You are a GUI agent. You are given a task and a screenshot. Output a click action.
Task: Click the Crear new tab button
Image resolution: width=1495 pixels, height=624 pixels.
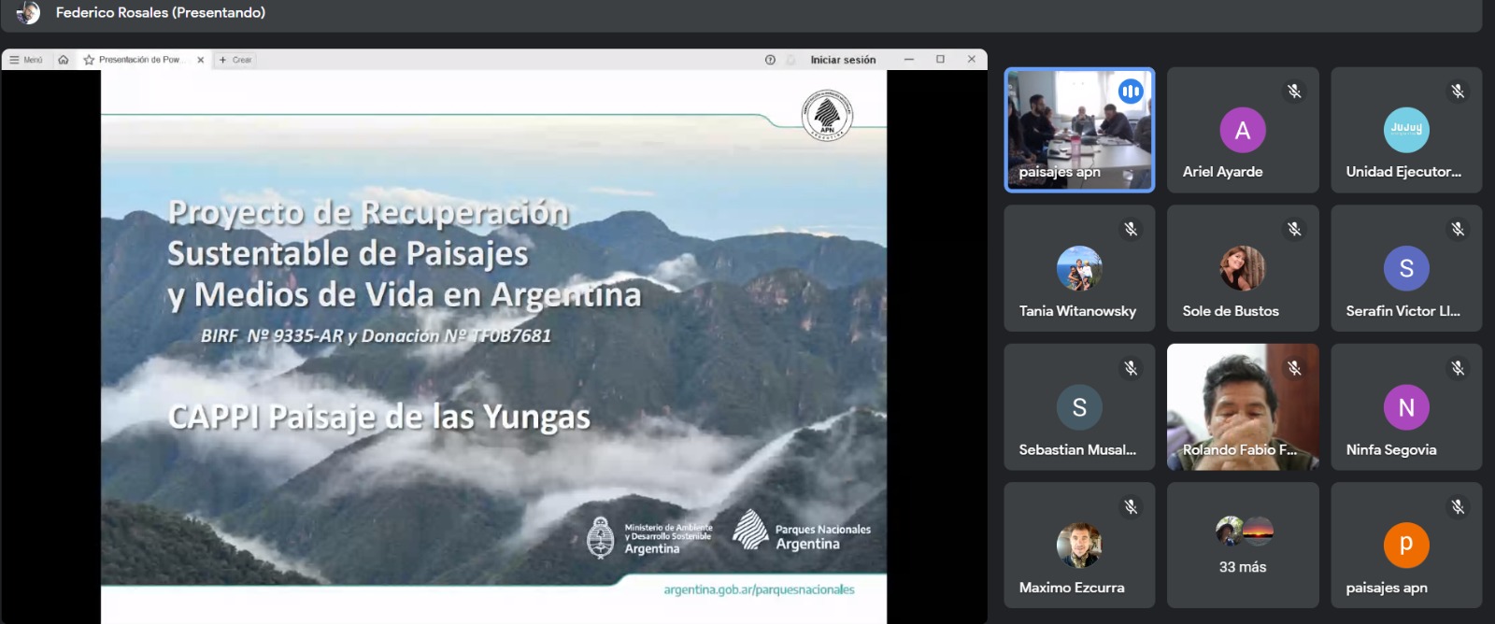[235, 60]
